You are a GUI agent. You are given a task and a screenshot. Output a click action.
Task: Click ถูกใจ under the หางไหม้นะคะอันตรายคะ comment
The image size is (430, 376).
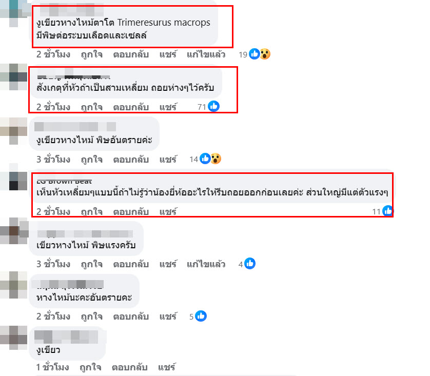92,316
